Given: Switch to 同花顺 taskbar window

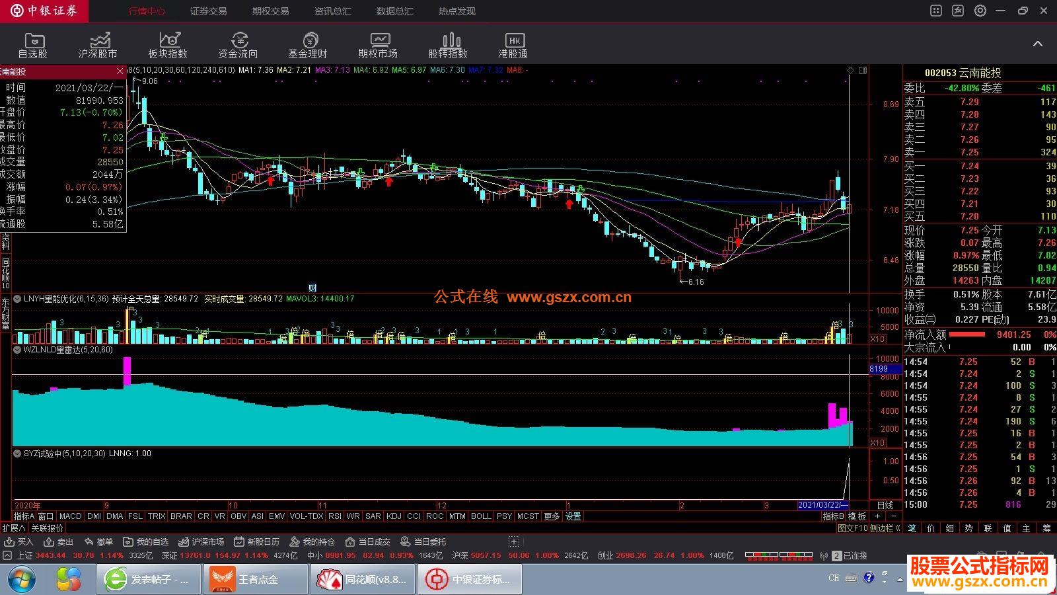Looking at the screenshot, I should [363, 580].
